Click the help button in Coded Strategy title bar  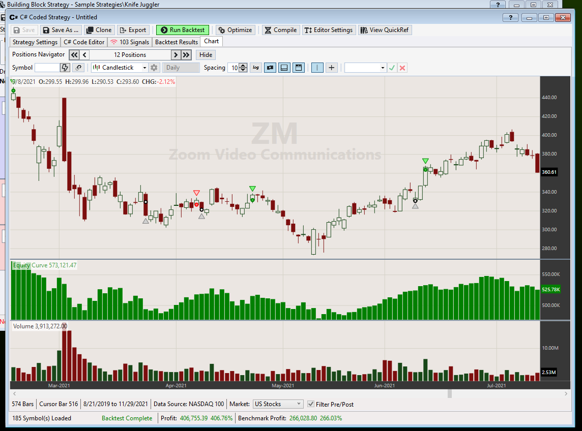click(x=511, y=17)
